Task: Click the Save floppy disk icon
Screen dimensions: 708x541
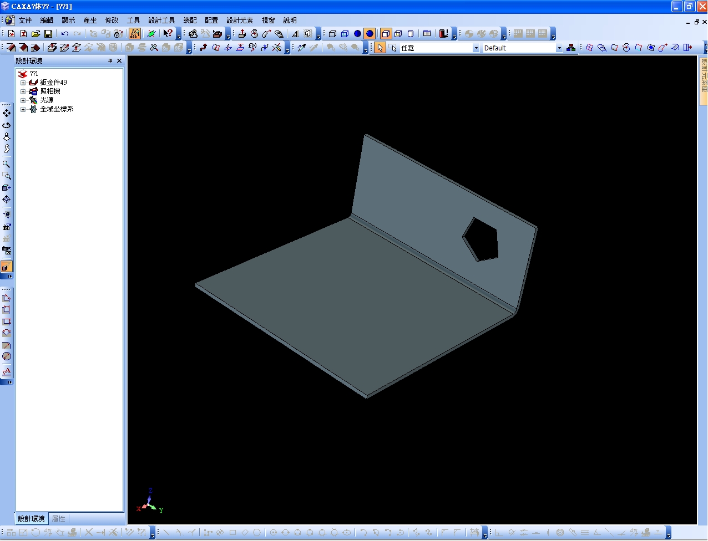Action: [48, 34]
